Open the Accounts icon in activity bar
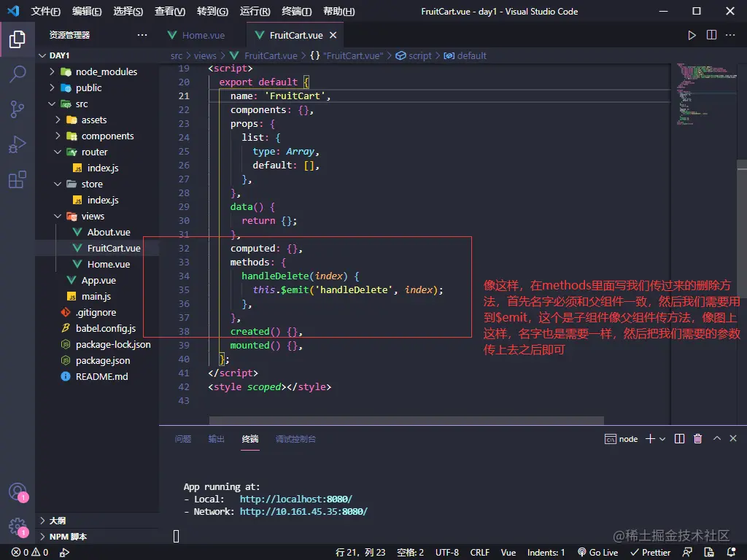 click(18, 491)
